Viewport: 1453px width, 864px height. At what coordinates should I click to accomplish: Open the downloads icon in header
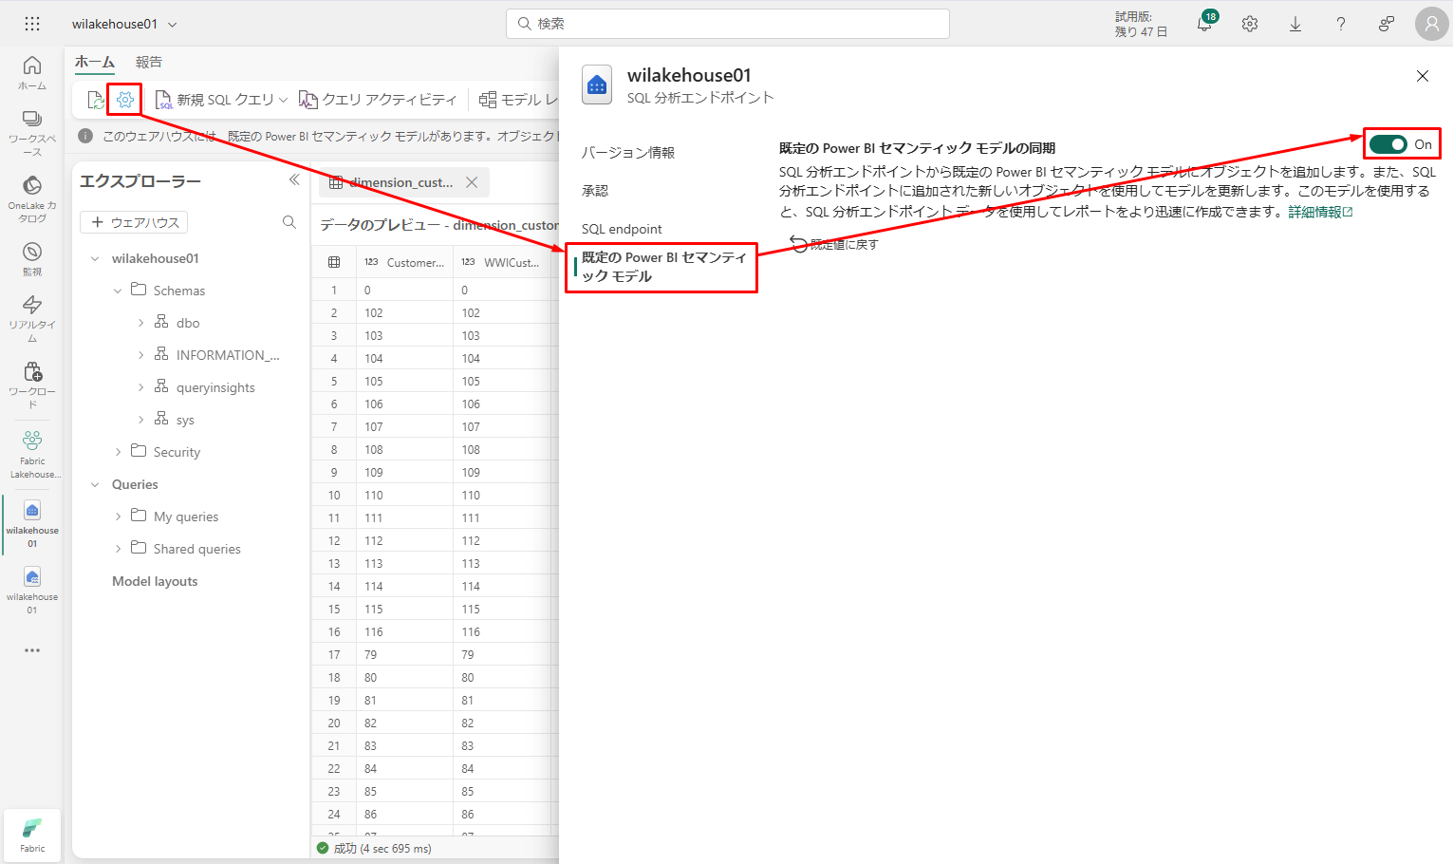1295,24
